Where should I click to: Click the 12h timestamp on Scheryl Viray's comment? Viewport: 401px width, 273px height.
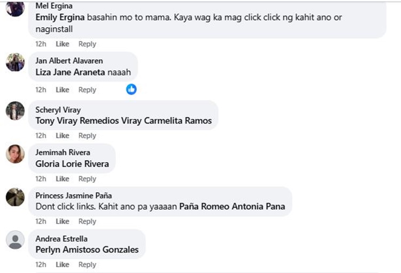[x=41, y=136]
